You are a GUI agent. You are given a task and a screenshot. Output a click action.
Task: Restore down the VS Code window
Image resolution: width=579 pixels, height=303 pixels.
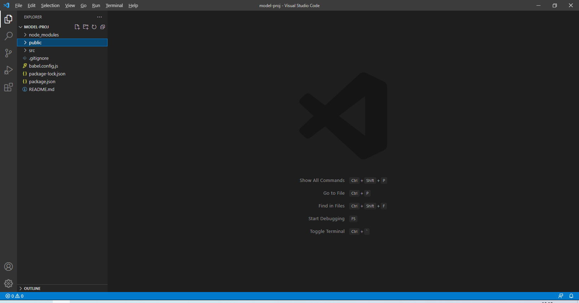pyautogui.click(x=555, y=5)
